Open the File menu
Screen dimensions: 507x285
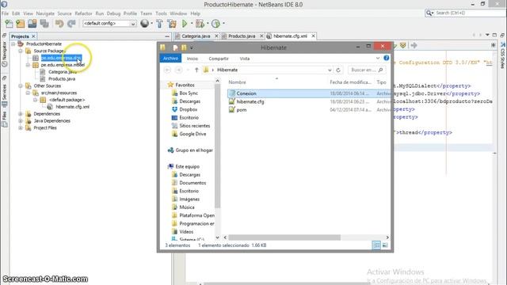pyautogui.click(x=6, y=13)
